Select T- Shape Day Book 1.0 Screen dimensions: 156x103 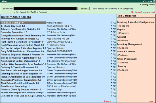(x=13, y=26)
